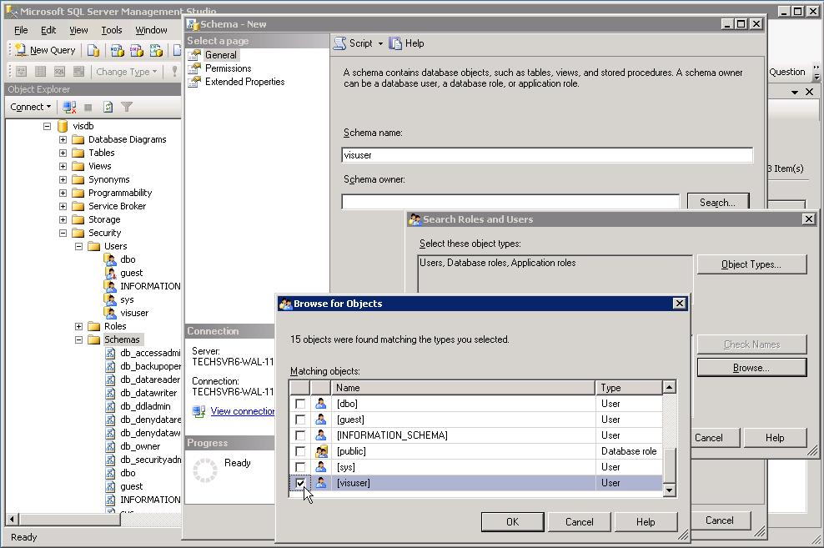
Task: Click the dbo user icon in Object Explorer
Action: (x=110, y=259)
